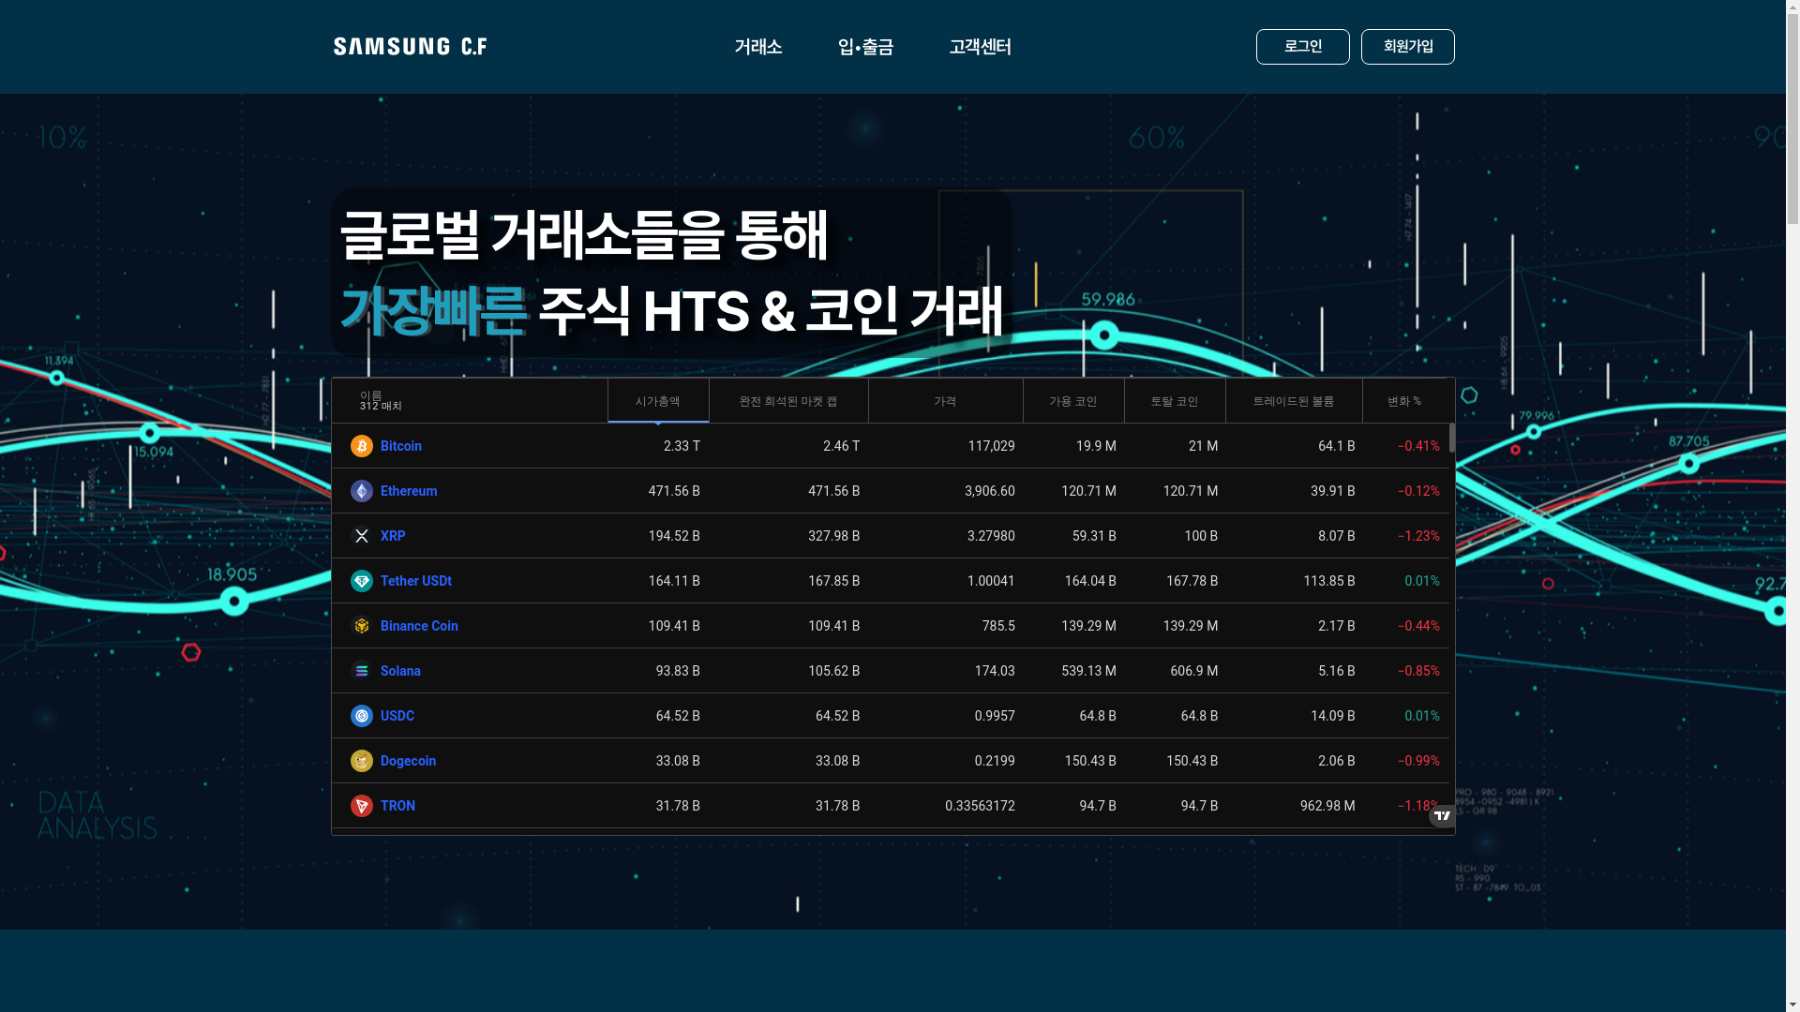
Task: Click XRP change −1.23%
Action: [1418, 536]
